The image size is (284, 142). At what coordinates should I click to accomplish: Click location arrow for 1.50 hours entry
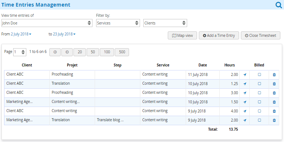[x=245, y=102]
